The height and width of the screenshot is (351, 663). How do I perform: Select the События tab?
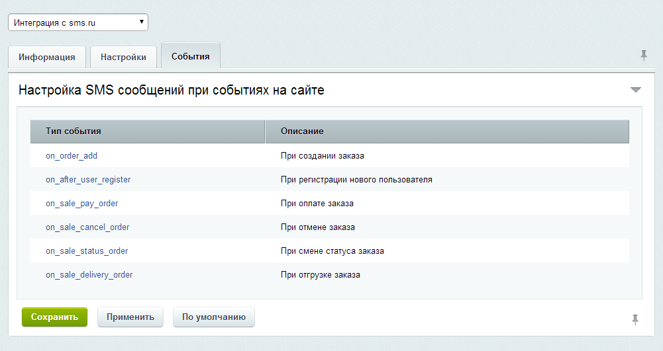click(191, 56)
